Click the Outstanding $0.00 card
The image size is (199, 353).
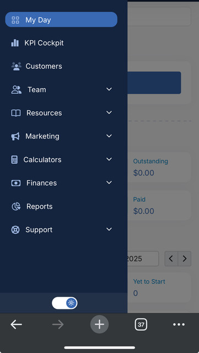(x=159, y=167)
